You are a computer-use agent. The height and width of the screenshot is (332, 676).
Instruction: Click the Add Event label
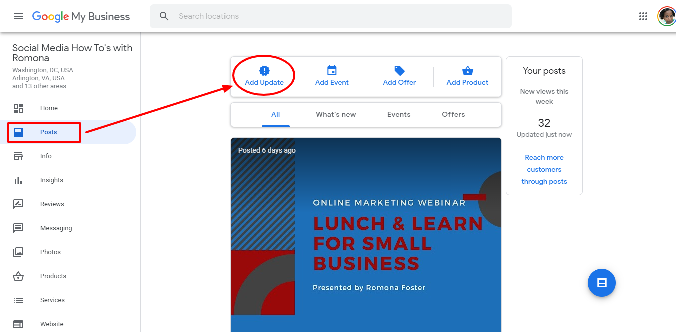click(x=332, y=83)
